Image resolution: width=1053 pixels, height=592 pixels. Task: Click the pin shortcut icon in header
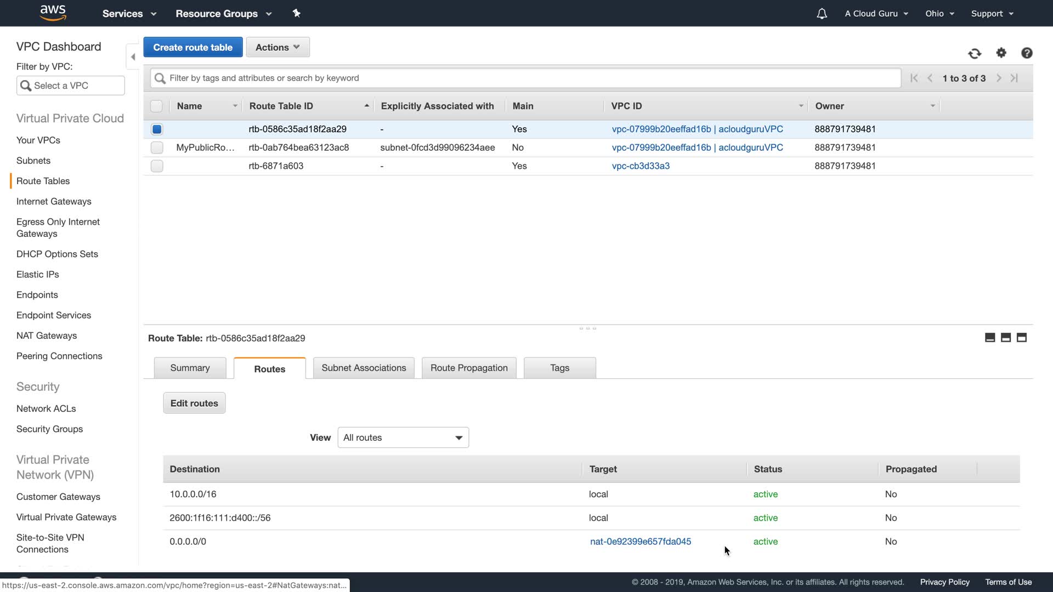pos(296,13)
